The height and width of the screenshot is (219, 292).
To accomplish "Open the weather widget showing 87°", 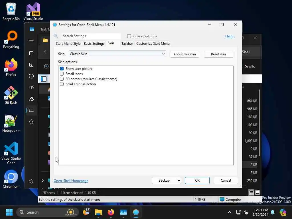I will pyautogui.click(x=86, y=212).
